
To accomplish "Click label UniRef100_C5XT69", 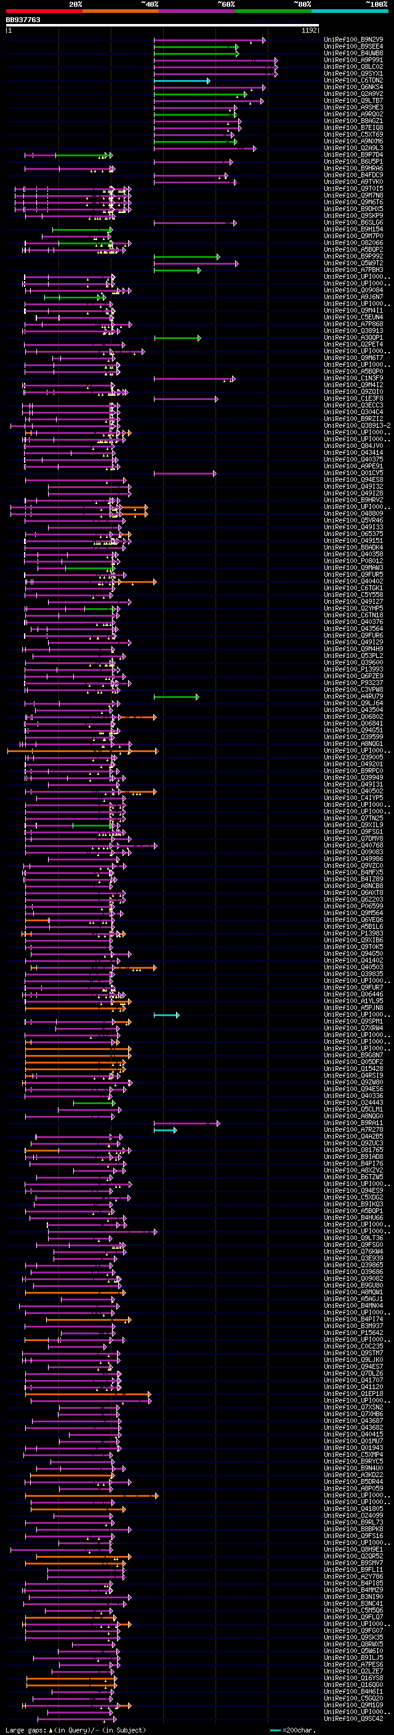I will pos(353,134).
